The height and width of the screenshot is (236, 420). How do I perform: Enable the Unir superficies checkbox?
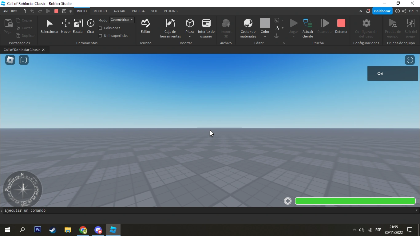coord(100,35)
